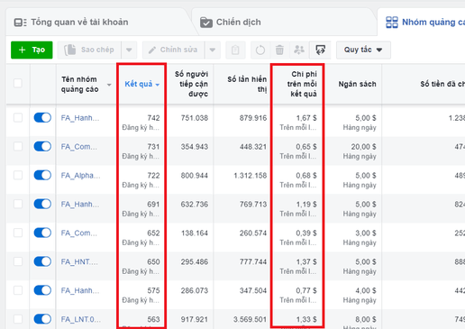Open Tên nhóm quảng cáo column sort arrow
The height and width of the screenshot is (329, 465).
coord(109,85)
